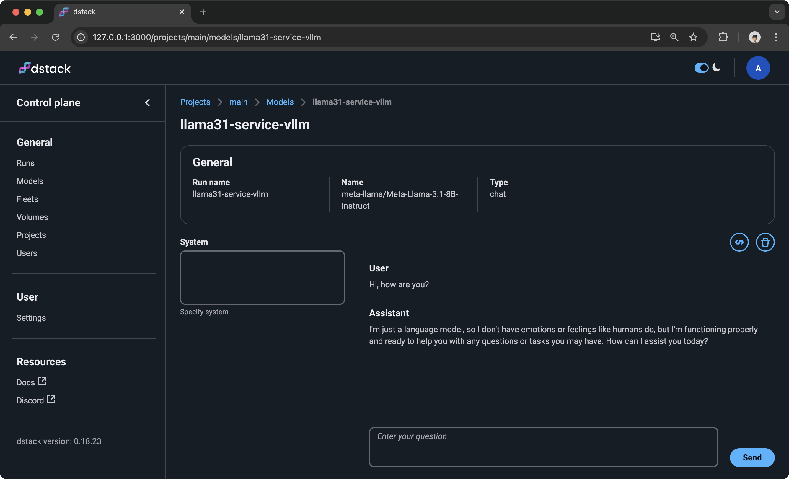
Task: Click the zoom magnifier icon in address bar
Action: click(x=674, y=37)
